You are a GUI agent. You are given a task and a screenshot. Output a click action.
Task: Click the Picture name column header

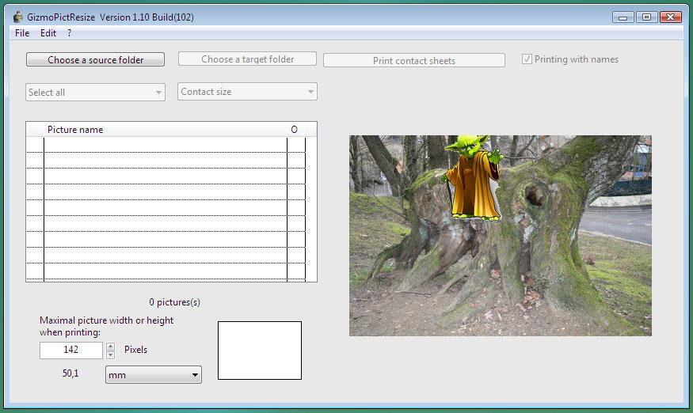[75, 130]
